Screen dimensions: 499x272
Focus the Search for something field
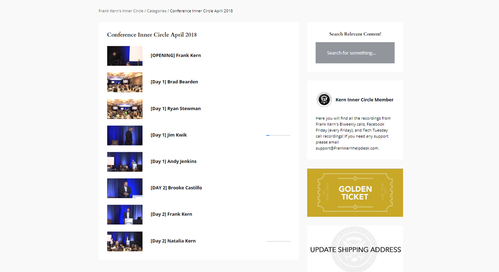[355, 53]
